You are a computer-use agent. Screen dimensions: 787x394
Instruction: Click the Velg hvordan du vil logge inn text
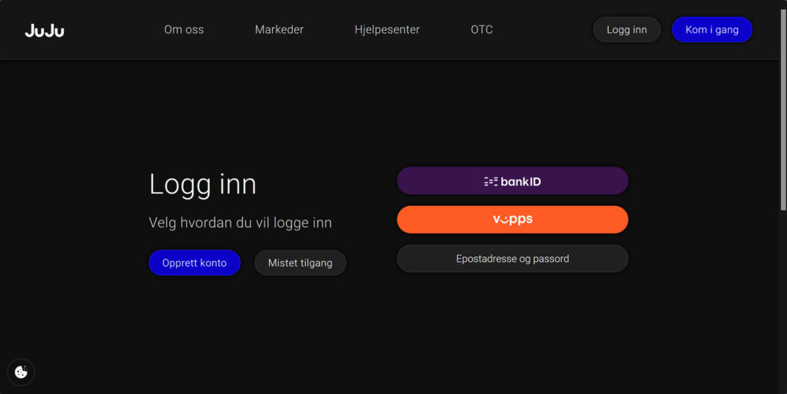coord(240,223)
